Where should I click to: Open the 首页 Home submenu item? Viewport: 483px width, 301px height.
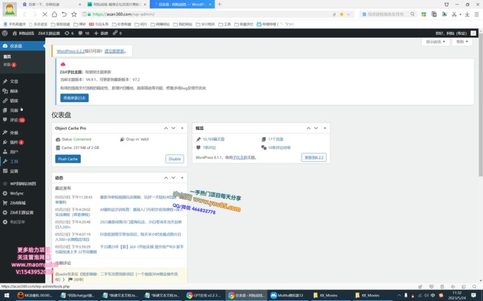(x=7, y=57)
